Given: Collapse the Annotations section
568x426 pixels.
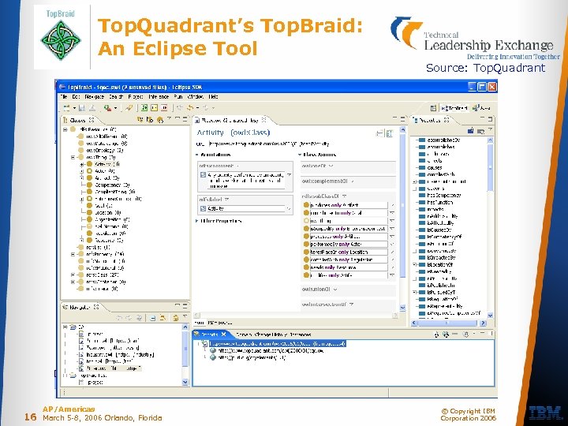Looking at the screenshot, I should [x=198, y=155].
